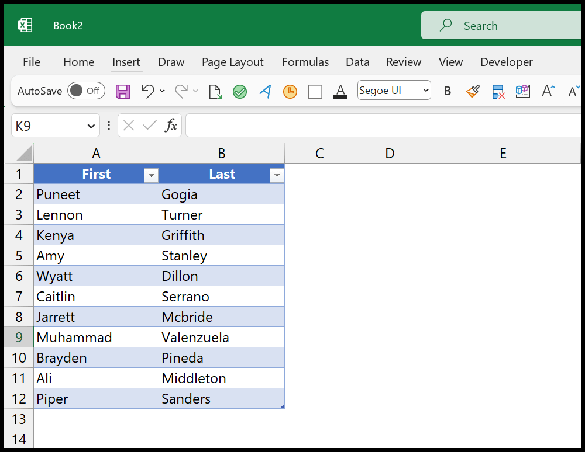The width and height of the screenshot is (585, 452).
Task: Apply underline formatting from the toolbar
Action: pyautogui.click(x=340, y=91)
